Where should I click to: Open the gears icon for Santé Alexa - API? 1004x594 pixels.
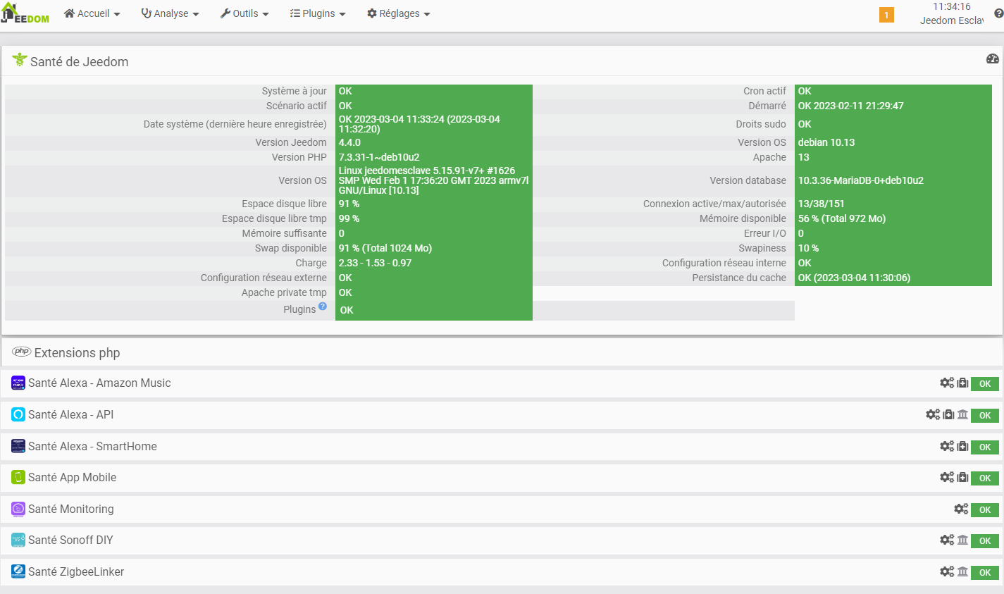pos(934,415)
